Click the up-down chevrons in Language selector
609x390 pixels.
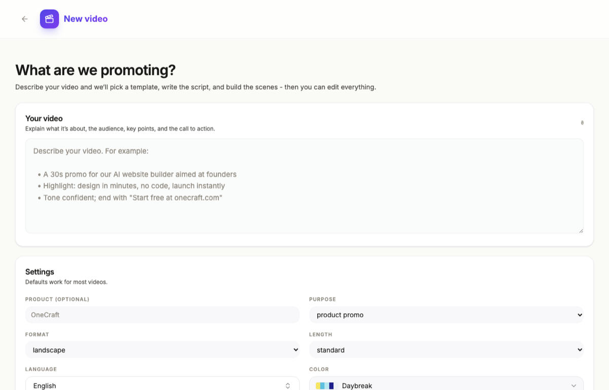coord(288,386)
